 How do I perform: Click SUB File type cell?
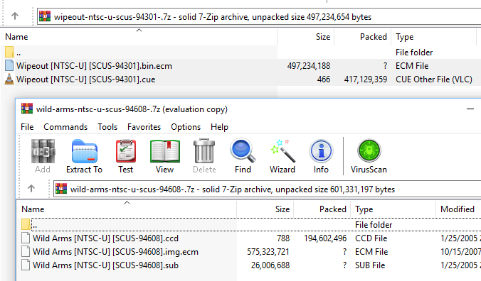tap(370, 265)
